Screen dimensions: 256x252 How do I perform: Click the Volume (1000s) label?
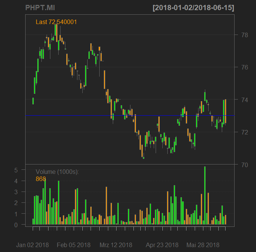pyautogui.click(x=57, y=172)
